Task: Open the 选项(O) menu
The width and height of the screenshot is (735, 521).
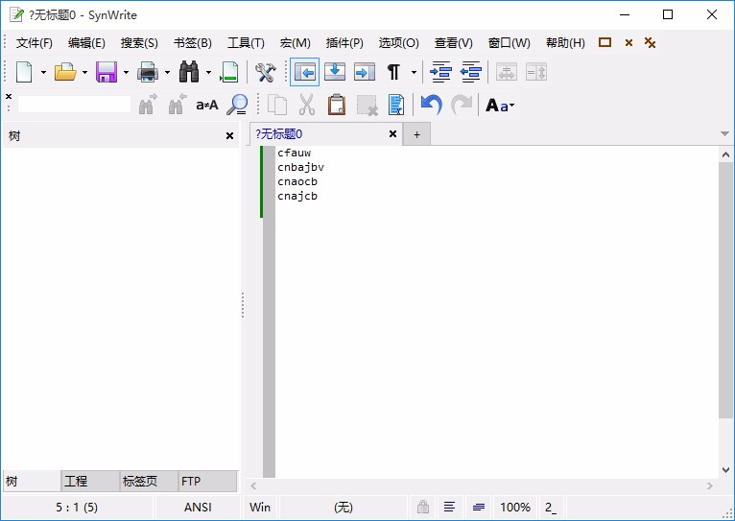Action: 399,43
